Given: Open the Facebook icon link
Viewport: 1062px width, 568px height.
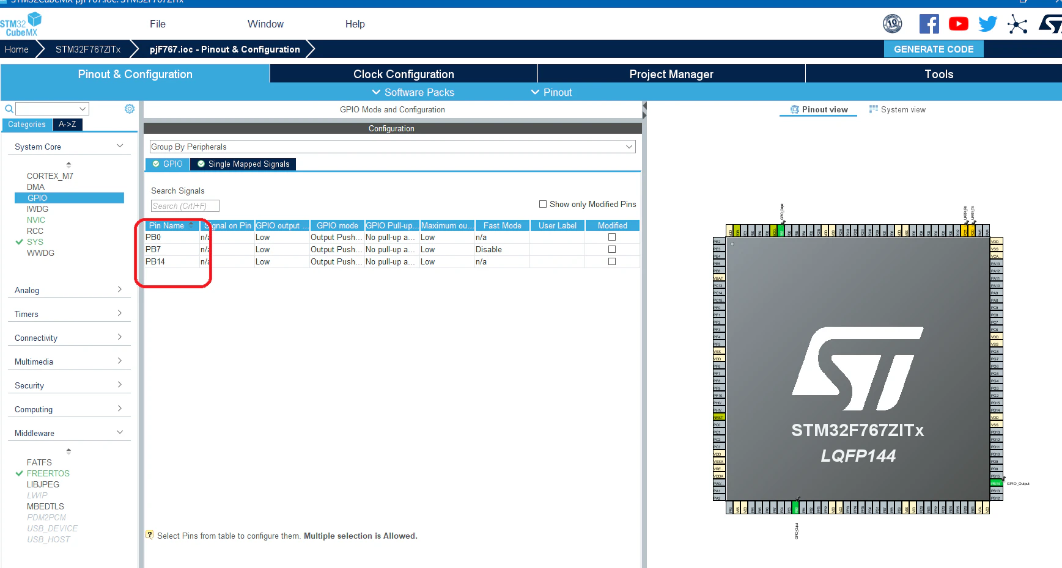Looking at the screenshot, I should pyautogui.click(x=929, y=24).
